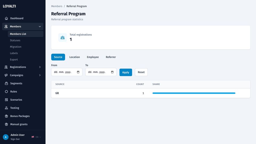Click the From date input field
256x144 pixels.
[x=67, y=72]
